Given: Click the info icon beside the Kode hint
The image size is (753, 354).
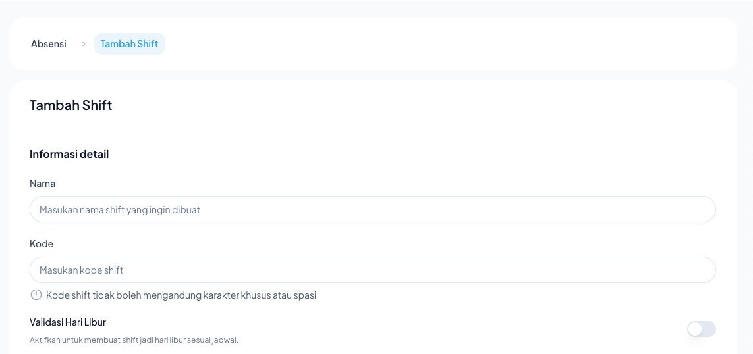Looking at the screenshot, I should [x=36, y=295].
